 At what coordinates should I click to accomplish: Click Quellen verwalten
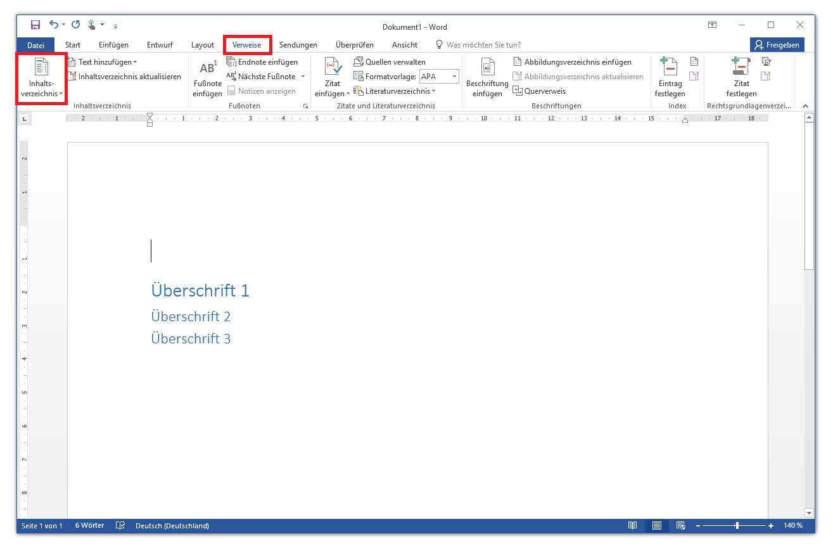point(390,62)
